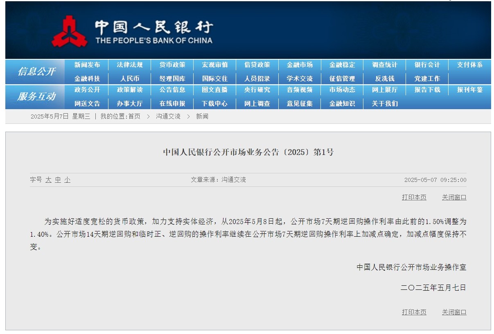Click the date 二〇二五年五月七日
The width and height of the screenshot is (494, 334).
pyautogui.click(x=433, y=288)
